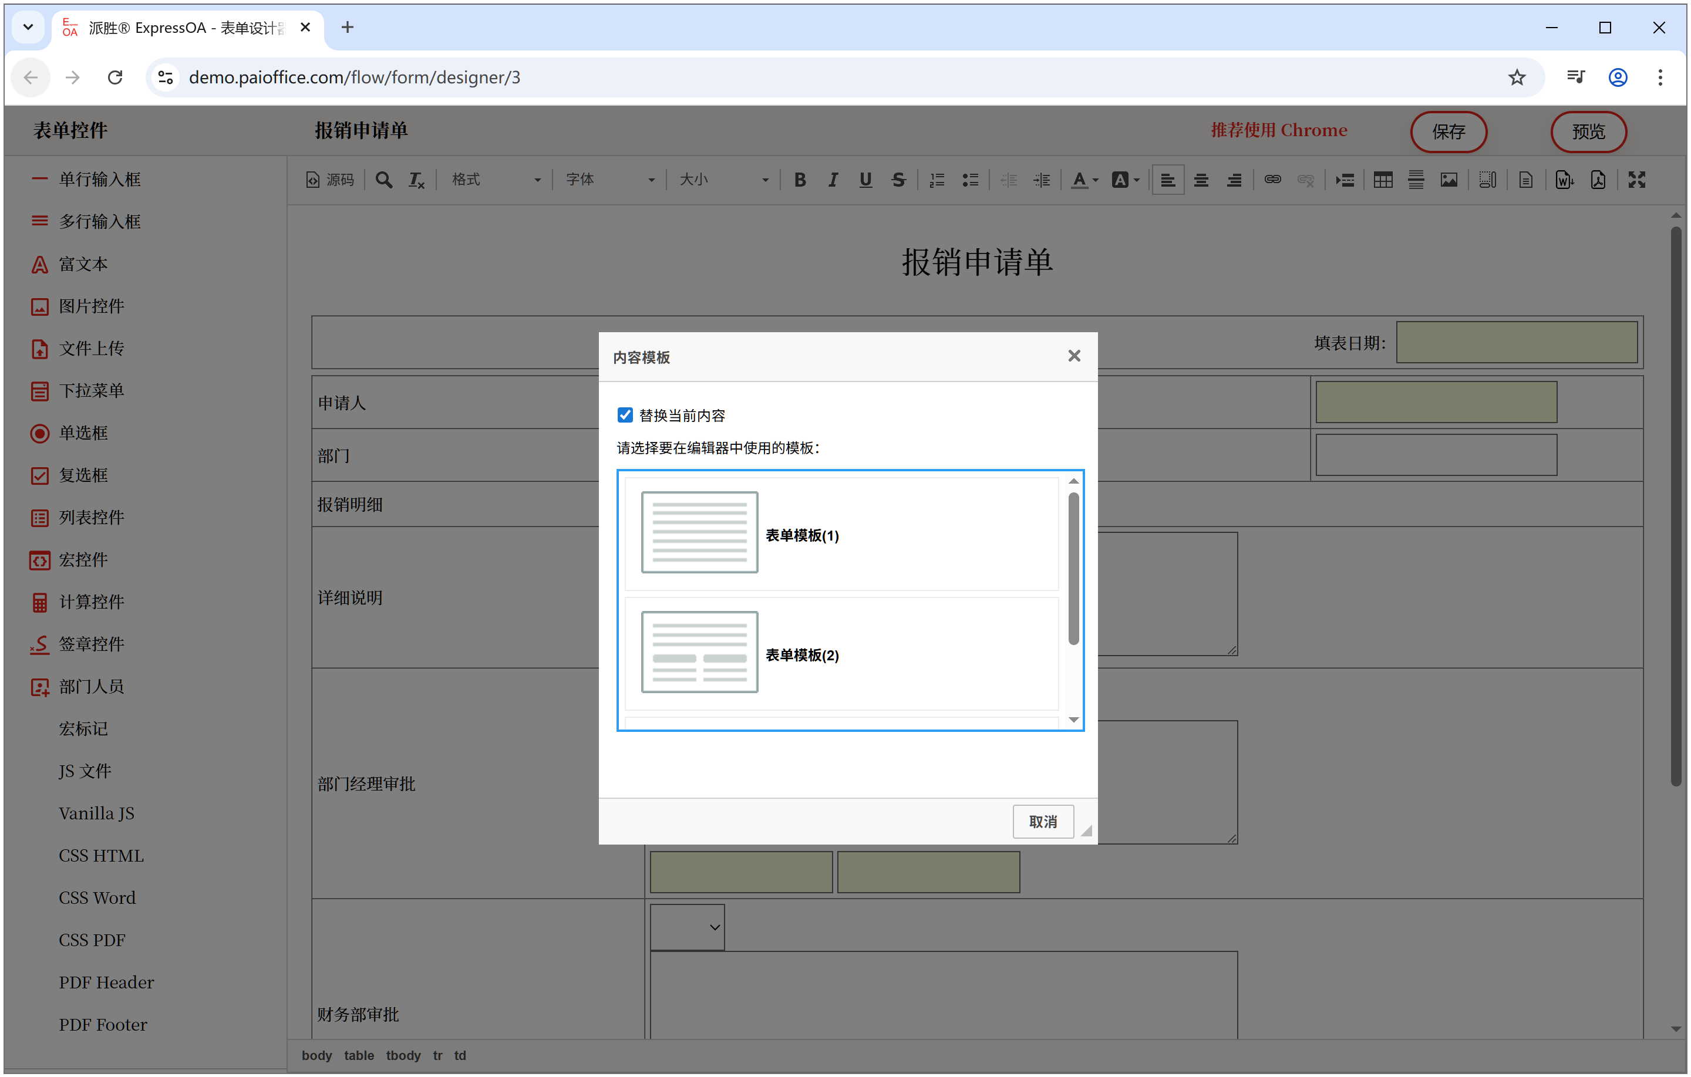The height and width of the screenshot is (1077, 1691).
Task: Click the 保存 button
Action: (1447, 131)
